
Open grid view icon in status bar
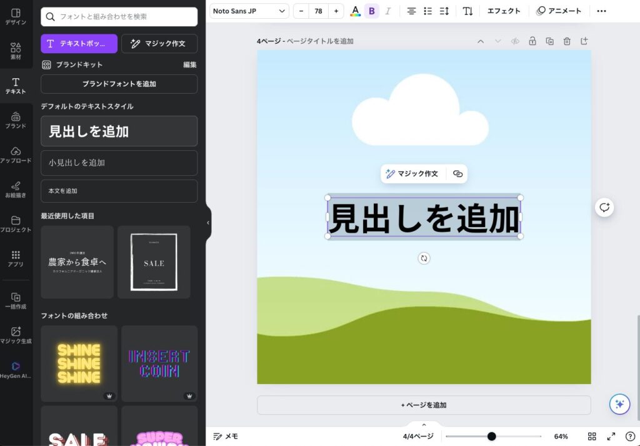(x=592, y=436)
